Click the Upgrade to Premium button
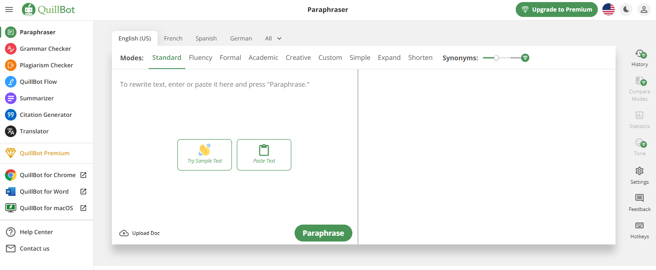 coord(557,9)
